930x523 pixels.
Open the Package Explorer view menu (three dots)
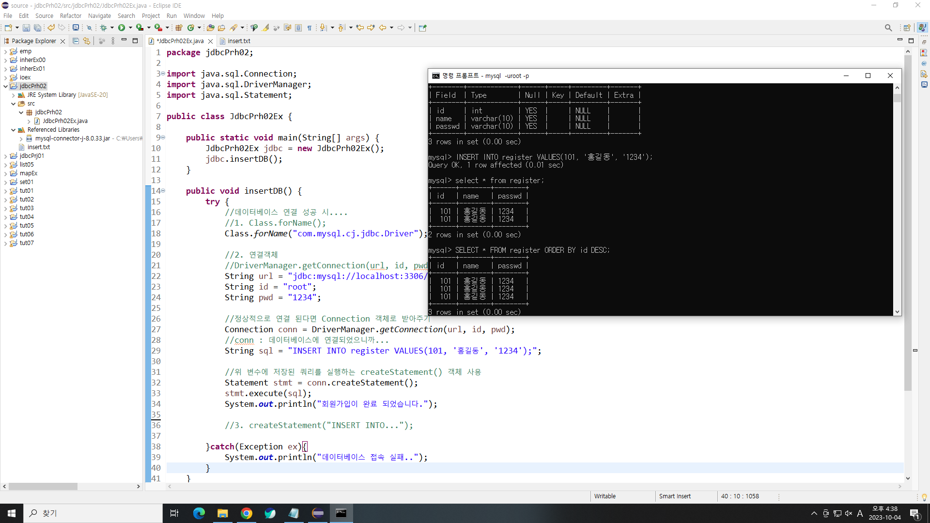pos(113,41)
